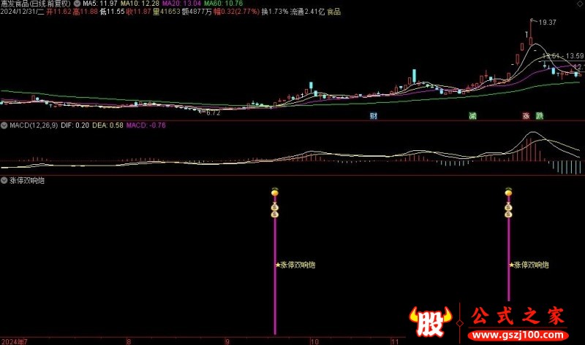Expand the MACD indicator dropdown arrow

tap(4, 125)
